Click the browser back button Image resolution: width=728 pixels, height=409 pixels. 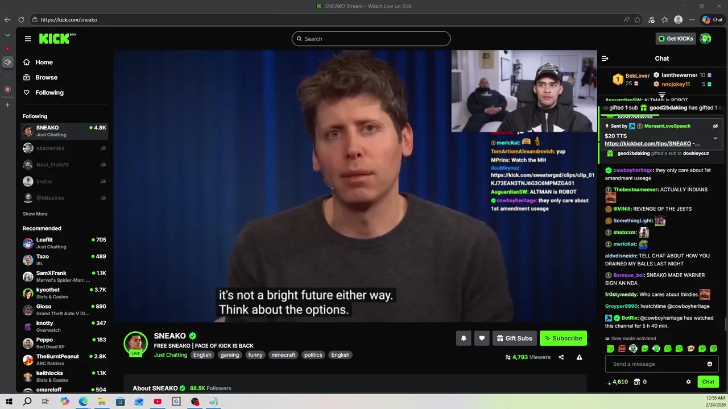[7, 19]
